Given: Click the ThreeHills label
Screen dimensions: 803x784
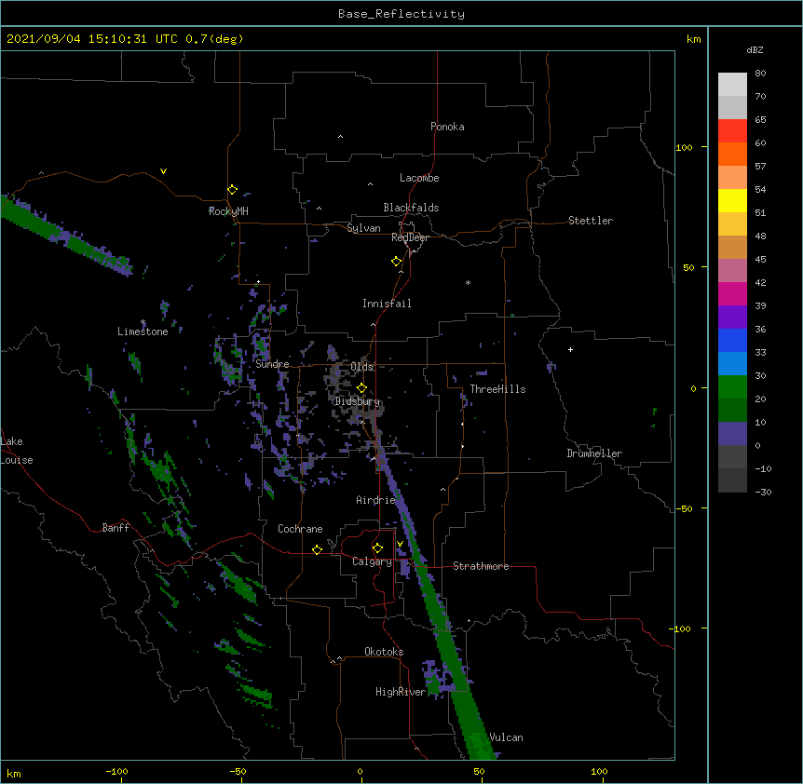Looking at the screenshot, I should (x=497, y=389).
